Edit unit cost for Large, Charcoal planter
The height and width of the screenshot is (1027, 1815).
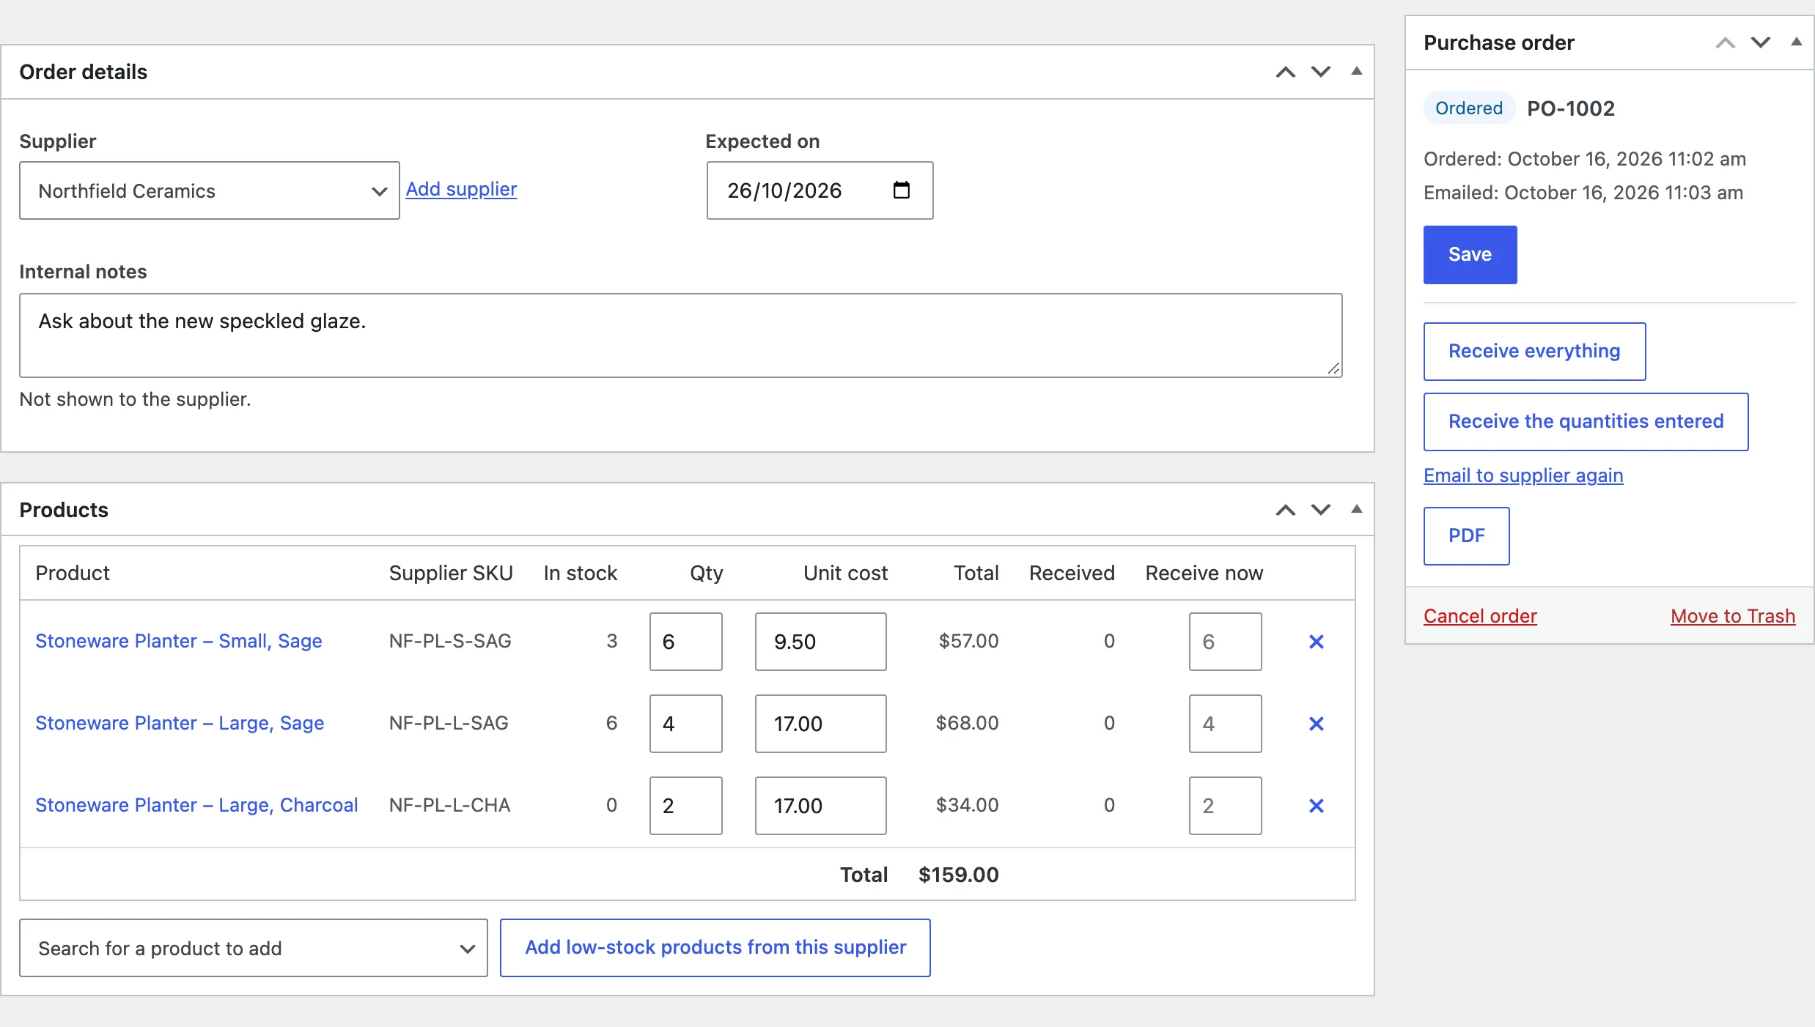pos(821,806)
